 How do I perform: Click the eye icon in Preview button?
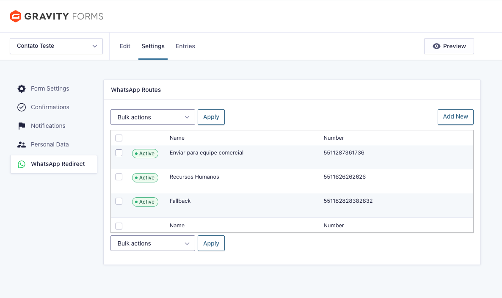coord(436,46)
